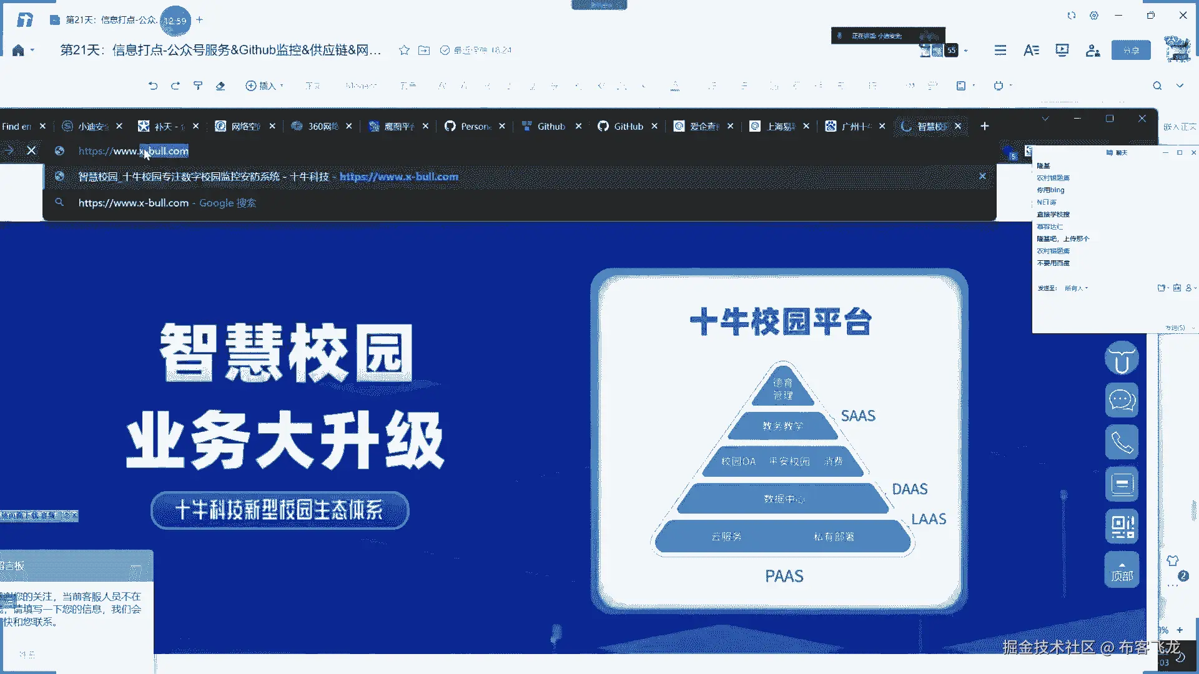
Task: Click the eraser clear-format icon
Action: click(x=220, y=85)
